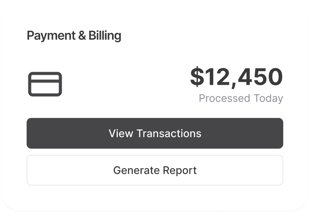
Task: Click the credit card icon
Action: click(x=45, y=84)
